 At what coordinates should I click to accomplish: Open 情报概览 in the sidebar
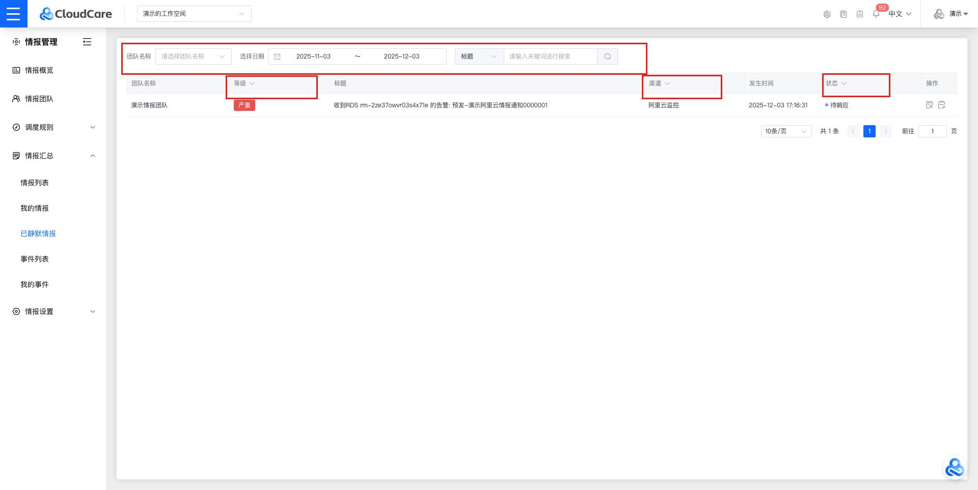click(39, 70)
